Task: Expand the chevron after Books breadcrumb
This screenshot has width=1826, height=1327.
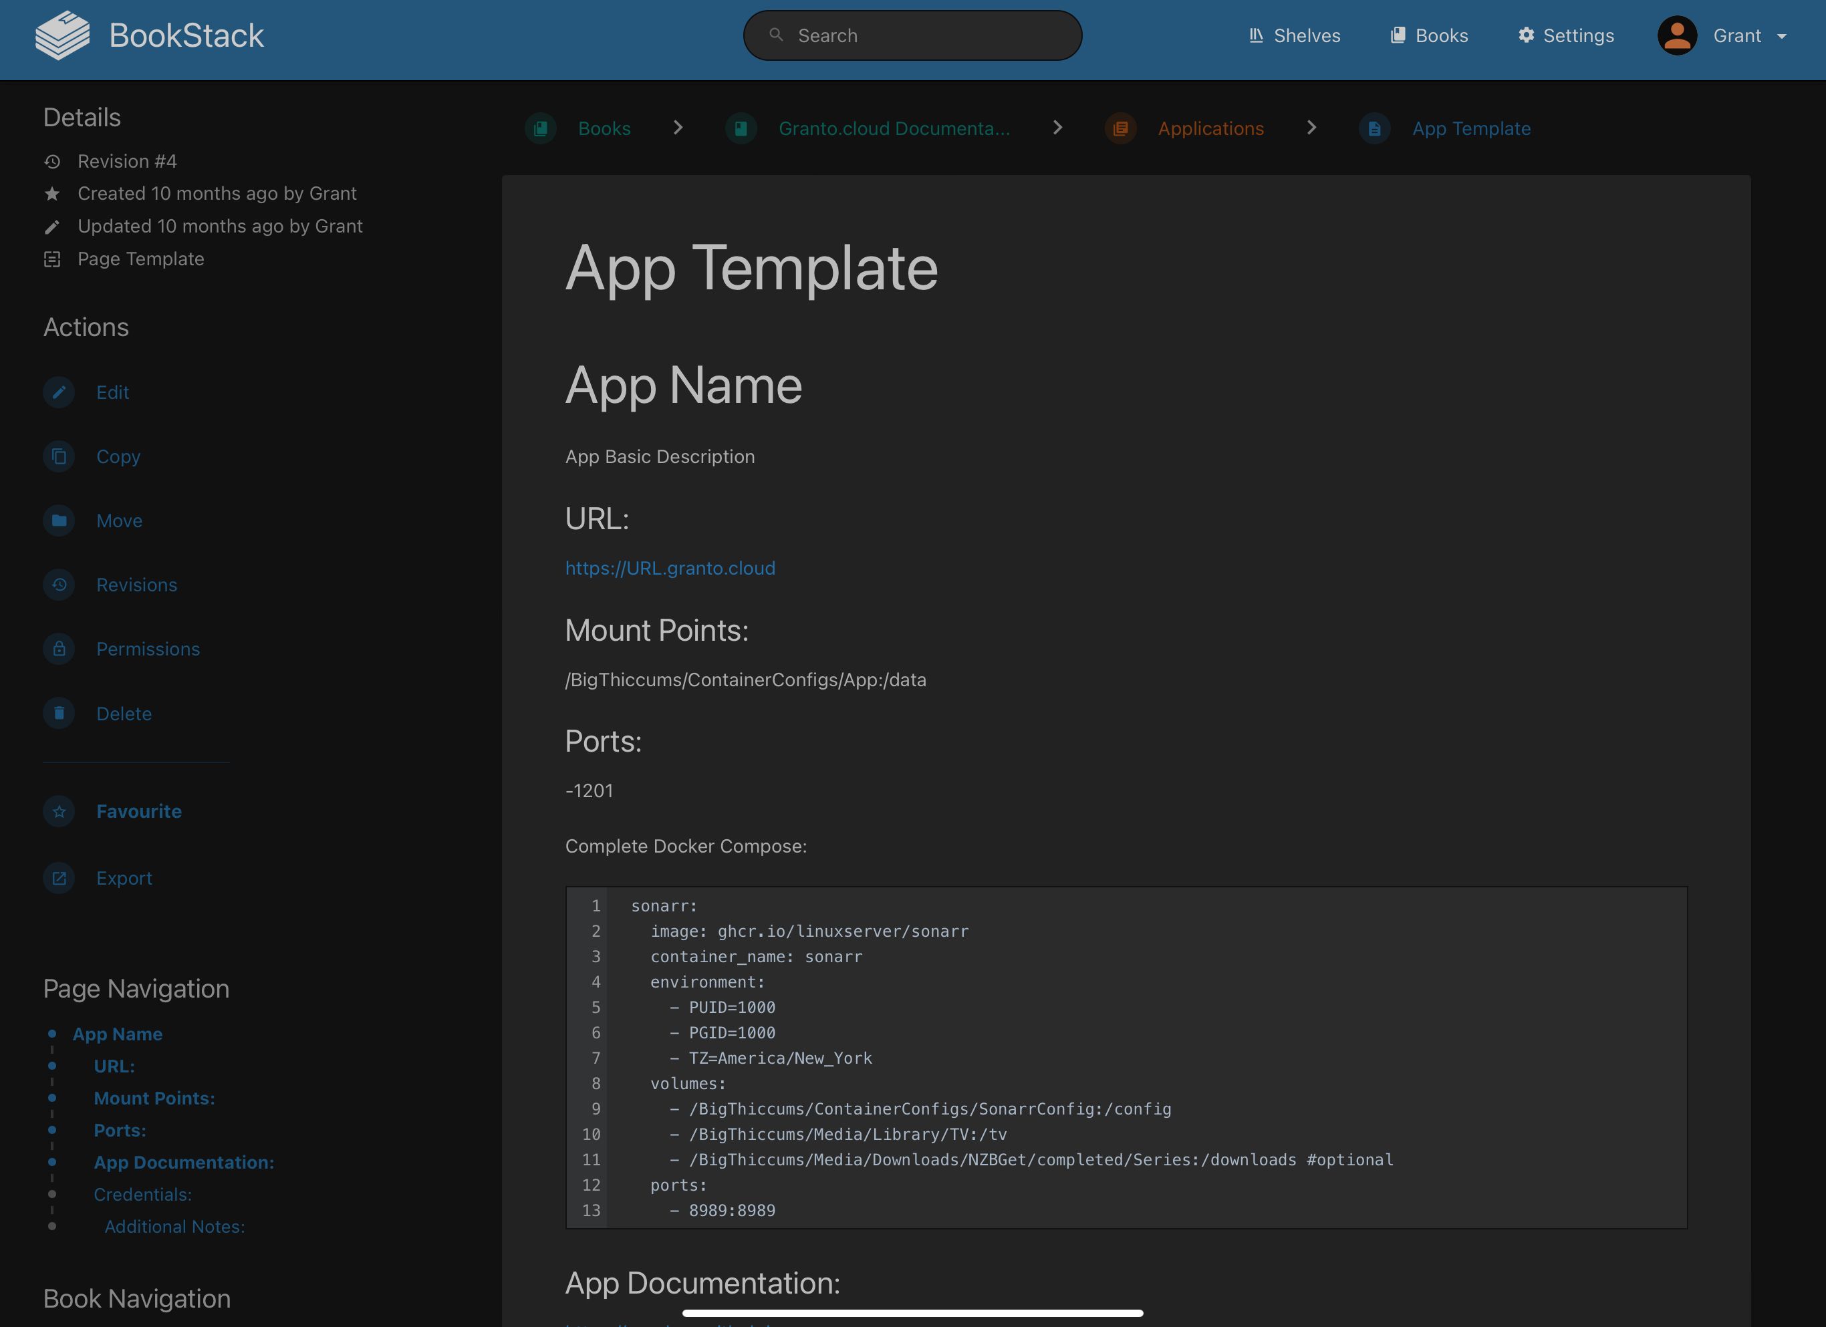Action: pyautogui.click(x=678, y=128)
